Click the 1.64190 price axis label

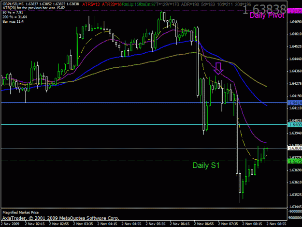tap(295, 96)
